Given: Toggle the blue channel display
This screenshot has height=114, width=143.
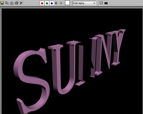Looking at the screenshot, I should click(52, 3).
